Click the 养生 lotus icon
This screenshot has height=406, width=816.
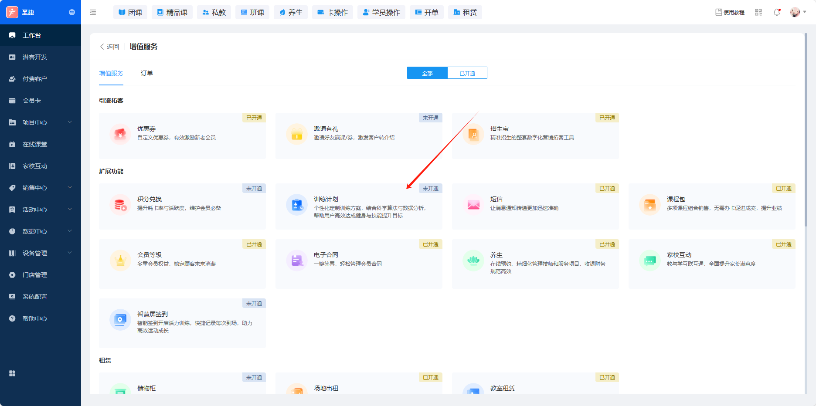(x=473, y=261)
